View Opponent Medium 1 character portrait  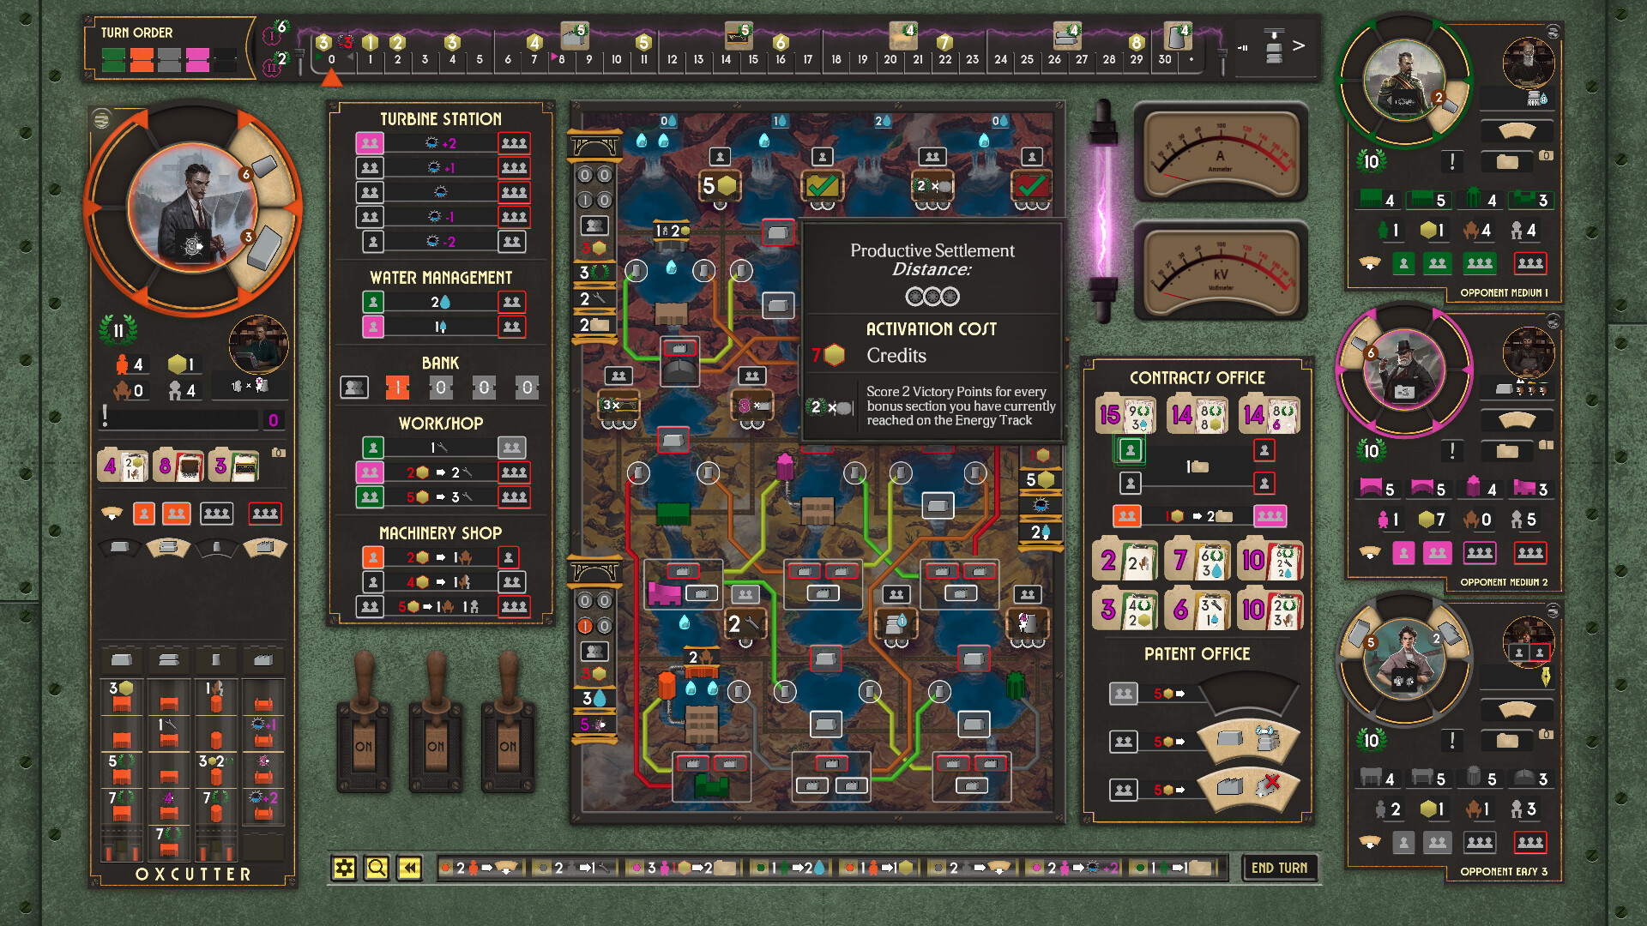coord(1403,81)
